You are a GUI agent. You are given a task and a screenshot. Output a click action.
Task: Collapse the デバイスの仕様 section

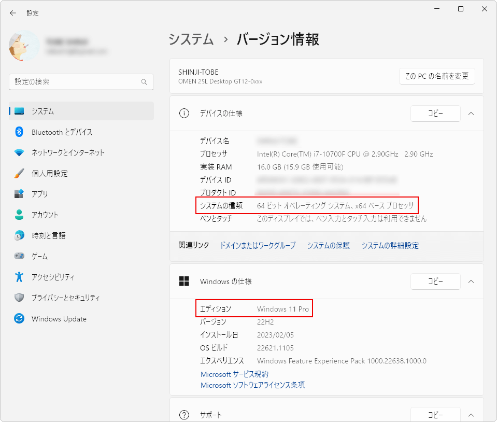[x=471, y=113]
